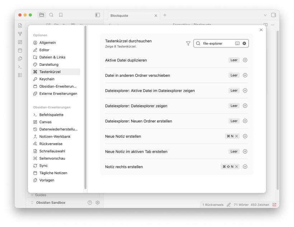Click the keyboard icon inside the search field
The image size is (294, 227).
237,43
